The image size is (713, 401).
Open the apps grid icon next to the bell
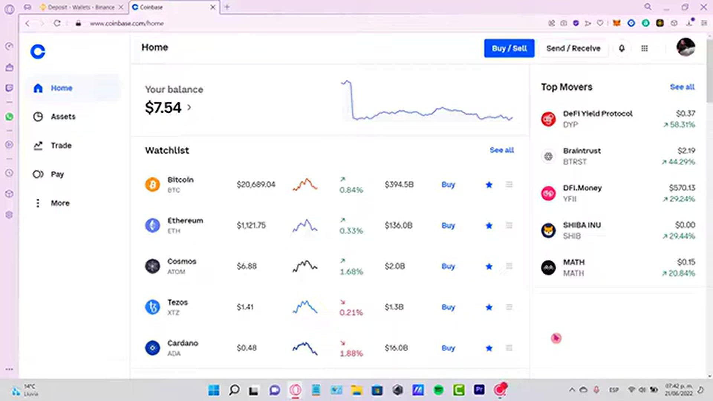645,48
